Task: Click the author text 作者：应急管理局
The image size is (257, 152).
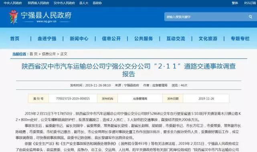Action: pyautogui.click(x=155, y=85)
